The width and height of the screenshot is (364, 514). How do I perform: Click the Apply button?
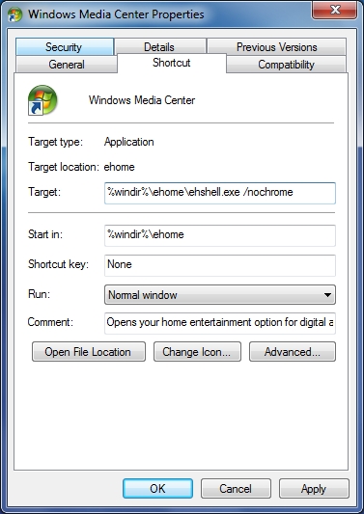(314, 488)
